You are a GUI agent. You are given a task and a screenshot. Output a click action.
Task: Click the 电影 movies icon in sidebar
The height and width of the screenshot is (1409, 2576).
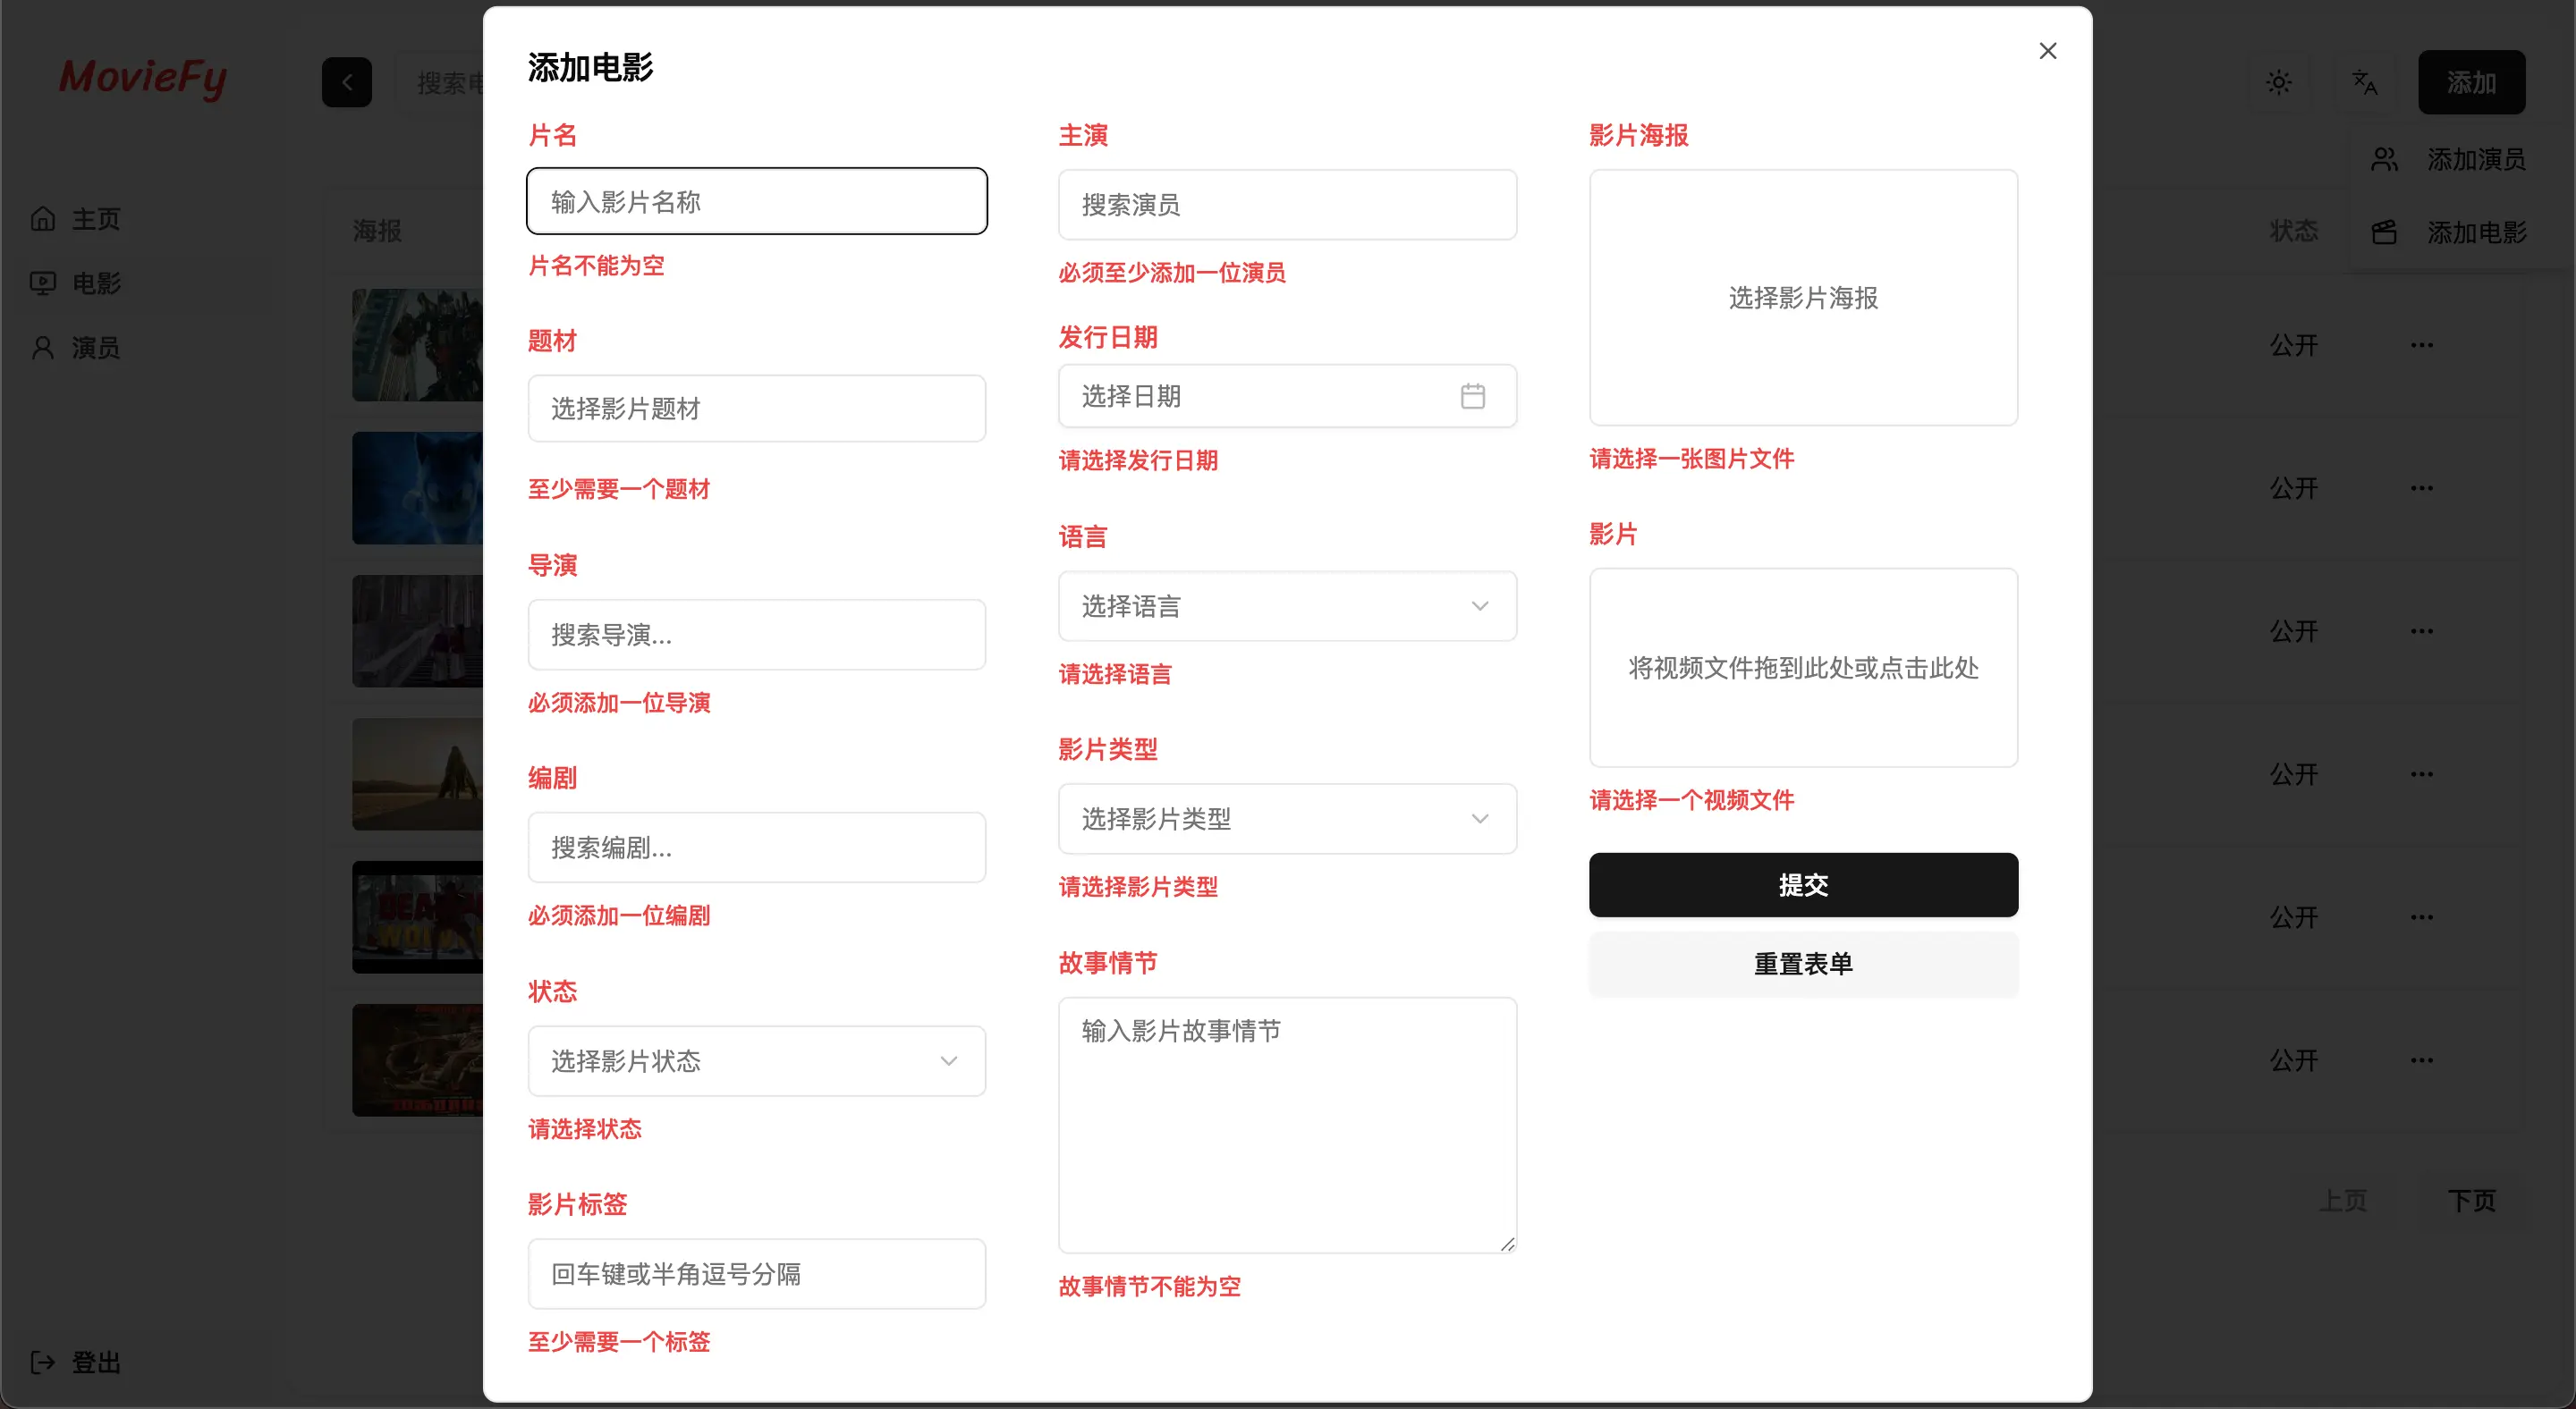[x=43, y=283]
